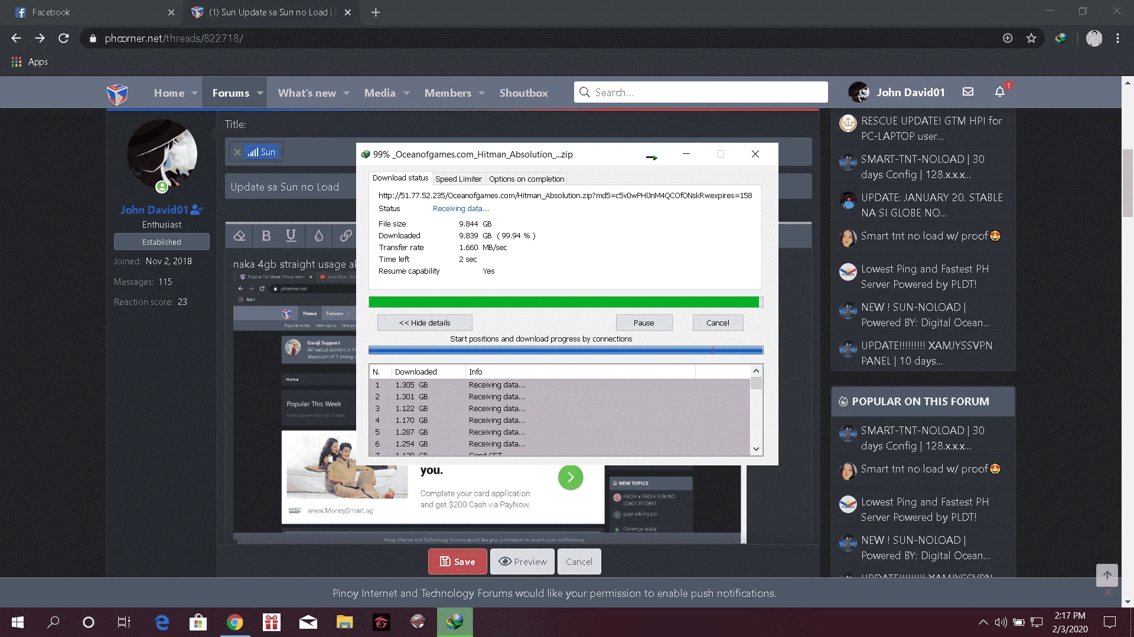1134x637 pixels.
Task: Open File Explorer from the taskbar
Action: tap(344, 622)
